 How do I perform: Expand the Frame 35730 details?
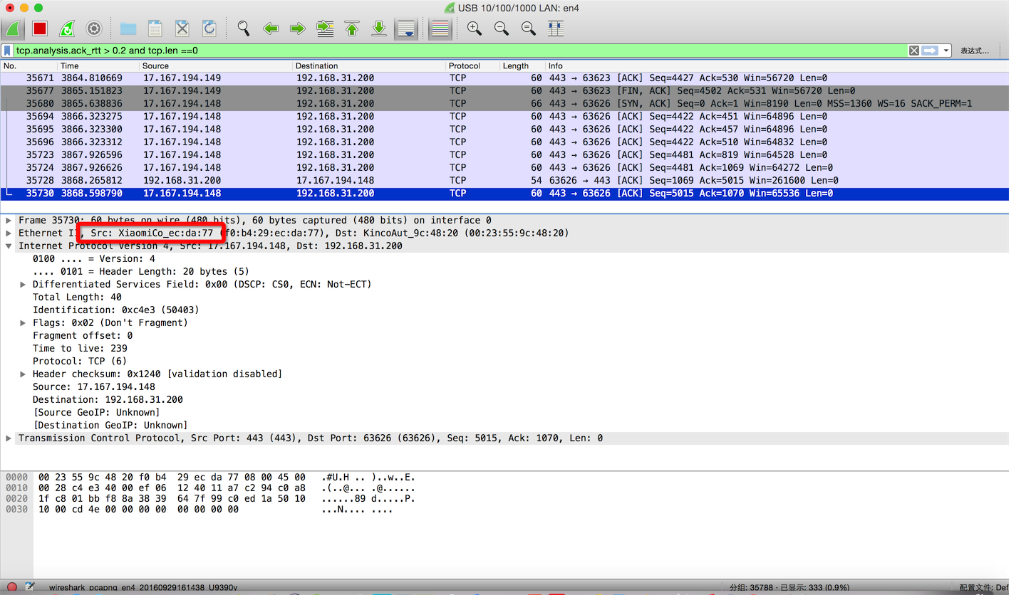pyautogui.click(x=9, y=221)
